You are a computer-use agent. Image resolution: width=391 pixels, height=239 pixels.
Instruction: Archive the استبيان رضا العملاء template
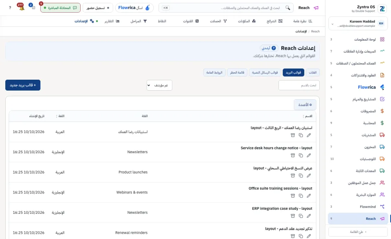point(293,135)
